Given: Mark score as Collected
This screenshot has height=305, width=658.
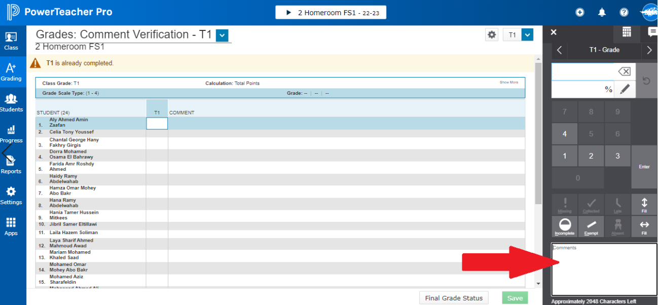Looking at the screenshot, I should point(591,205).
